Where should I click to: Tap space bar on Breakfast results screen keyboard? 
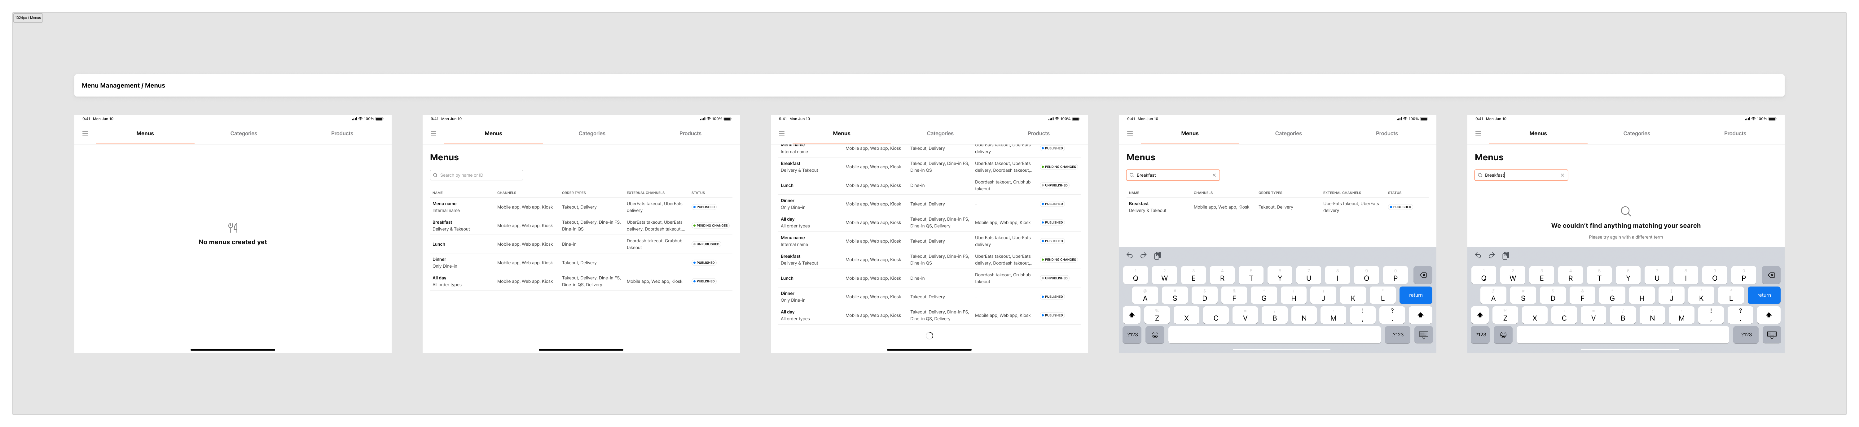[1274, 335]
